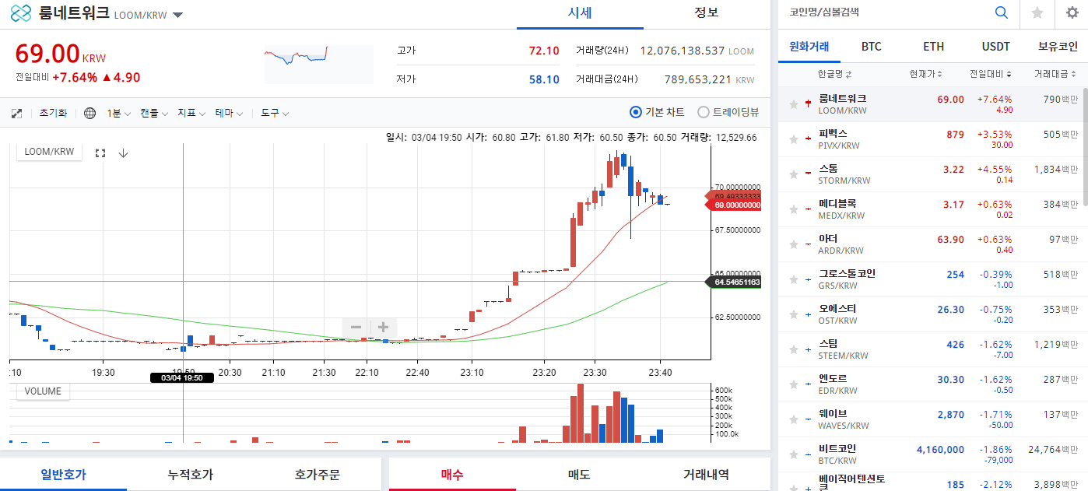This screenshot has width=1088, height=491.
Task: Select the BTC market tab
Action: coord(872,47)
